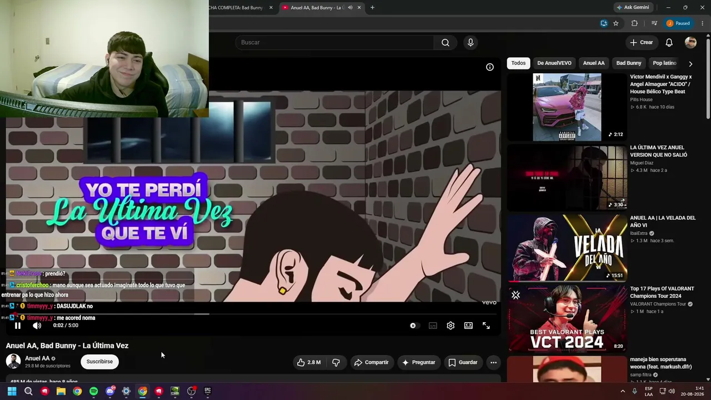Close the Anuel AA, Bad Bunny tab

[x=359, y=8]
